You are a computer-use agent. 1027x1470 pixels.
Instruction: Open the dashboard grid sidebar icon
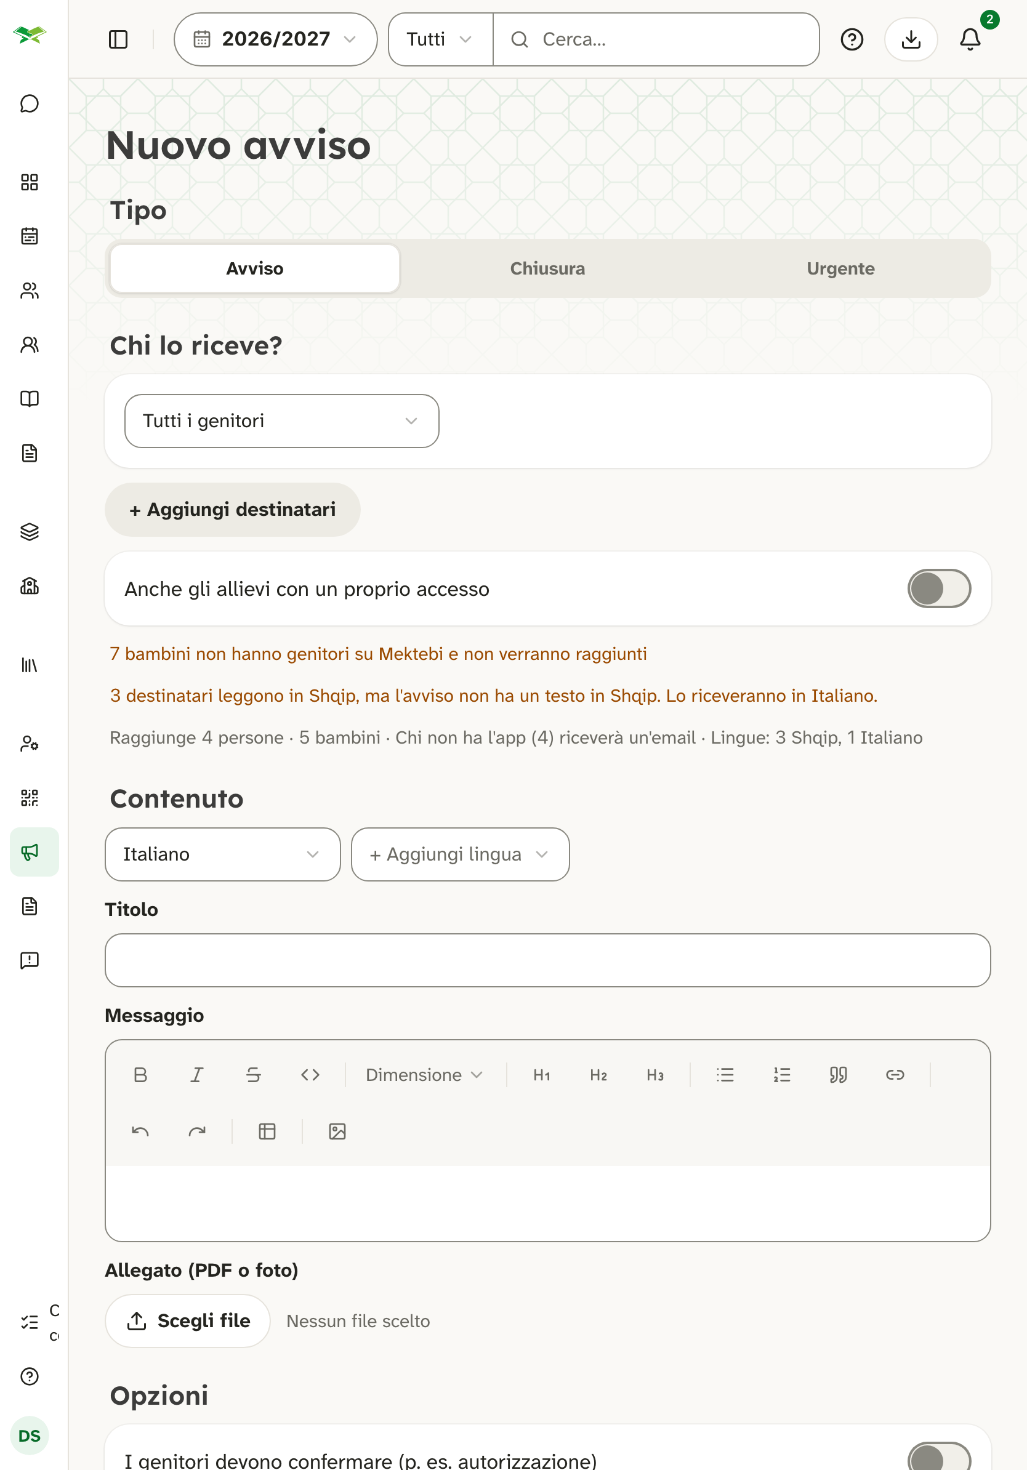[30, 182]
